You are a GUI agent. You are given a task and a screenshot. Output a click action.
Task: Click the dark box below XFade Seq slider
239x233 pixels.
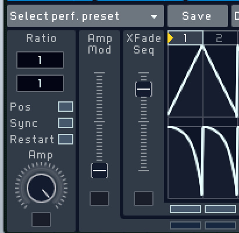[x=144, y=199]
